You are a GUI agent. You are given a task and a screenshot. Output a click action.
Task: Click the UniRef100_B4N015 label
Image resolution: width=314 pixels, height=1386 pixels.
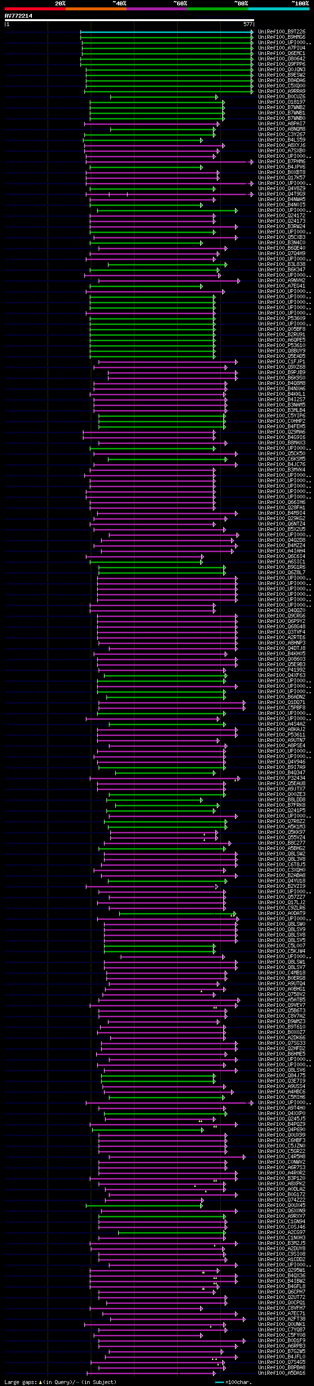coord(282,205)
